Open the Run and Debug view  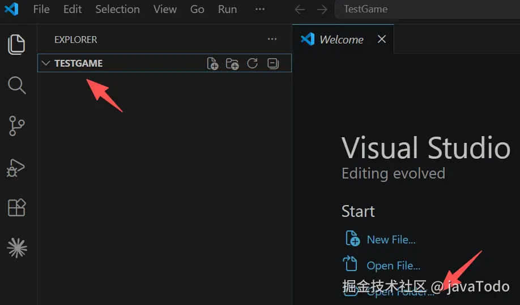coord(17,167)
